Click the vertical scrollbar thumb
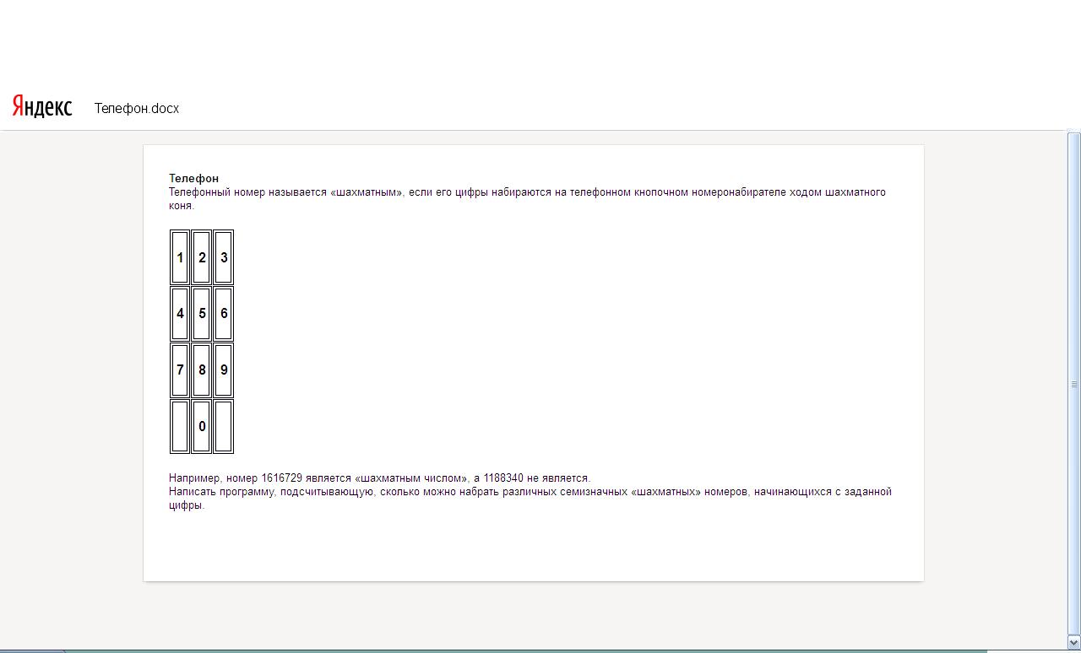This screenshot has height=653, width=1081. [1074, 384]
